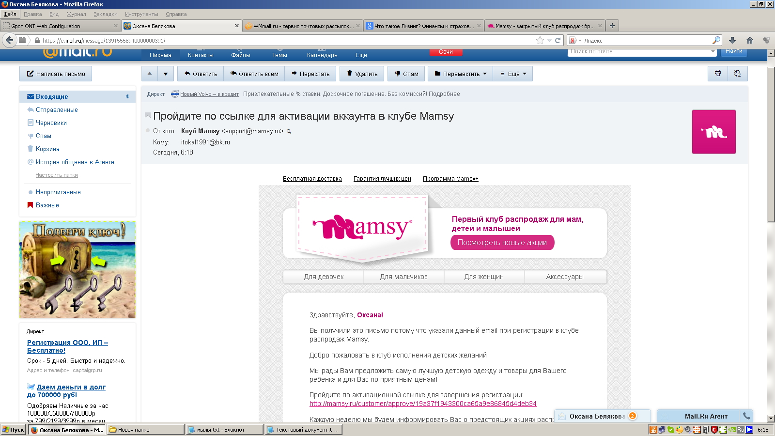Click the Windows Пуск button
The image size is (775, 436).
pos(13,430)
